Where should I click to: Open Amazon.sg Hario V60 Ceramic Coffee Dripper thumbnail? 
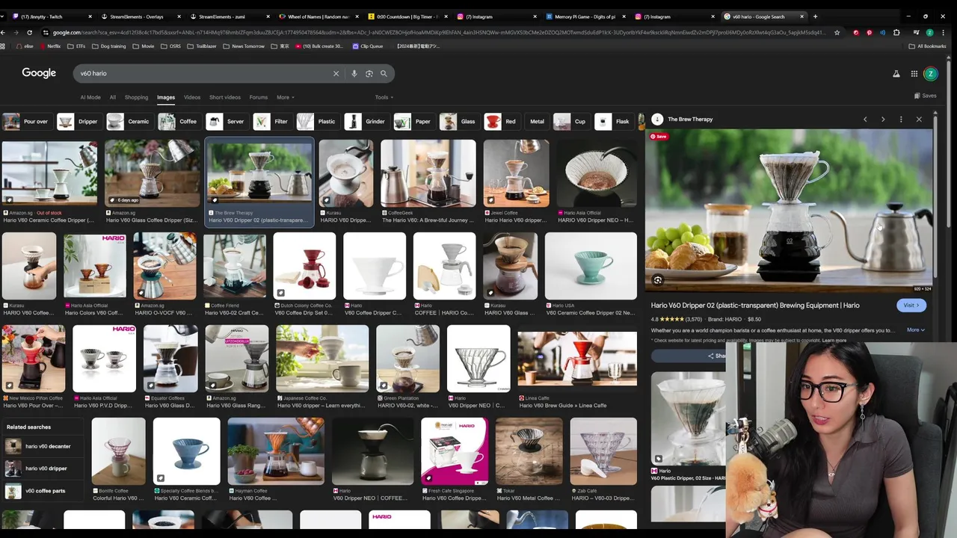tap(49, 173)
